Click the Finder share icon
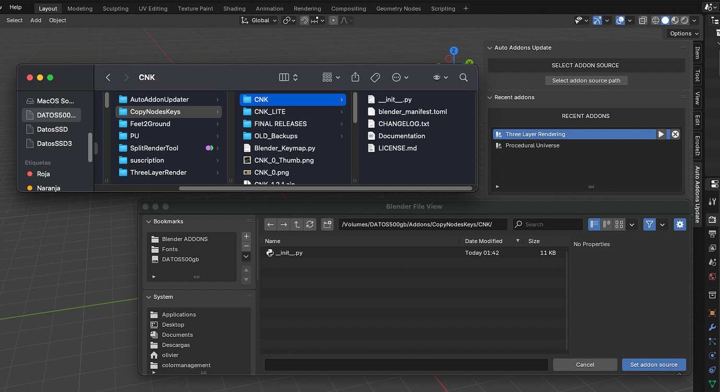Image resolution: width=720 pixels, height=392 pixels. 355,77
